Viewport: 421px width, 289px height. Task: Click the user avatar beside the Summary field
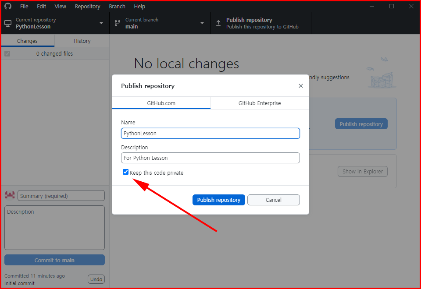click(x=10, y=195)
